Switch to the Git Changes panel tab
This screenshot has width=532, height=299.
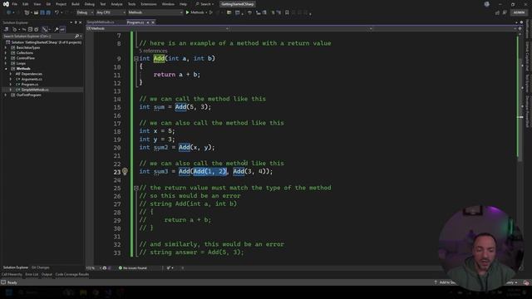pyautogui.click(x=41, y=267)
